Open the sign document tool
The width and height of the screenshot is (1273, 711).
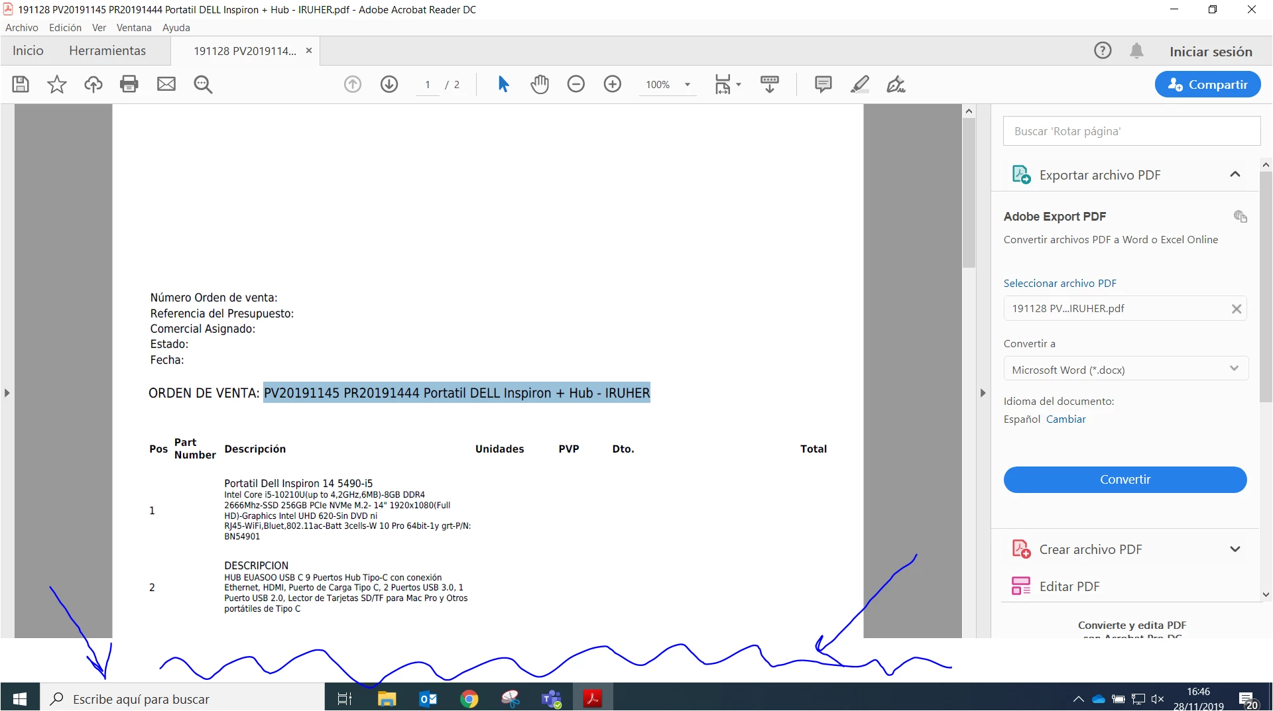tap(896, 84)
